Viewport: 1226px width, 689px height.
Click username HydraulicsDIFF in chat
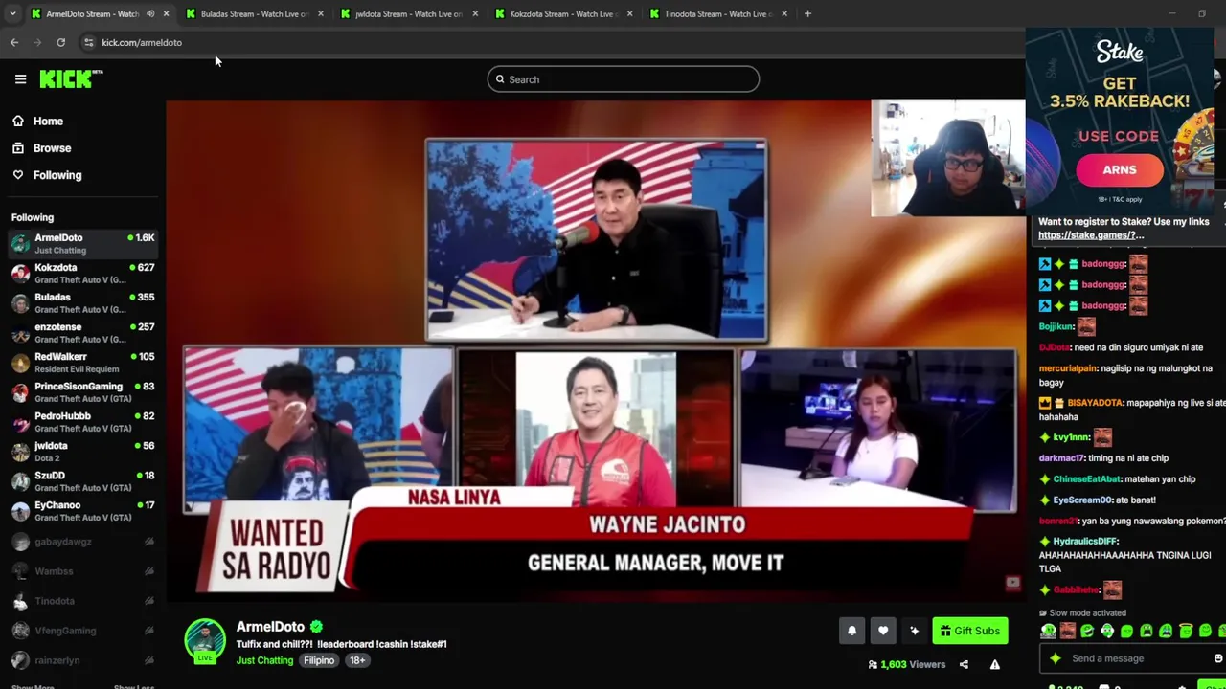1085,542
